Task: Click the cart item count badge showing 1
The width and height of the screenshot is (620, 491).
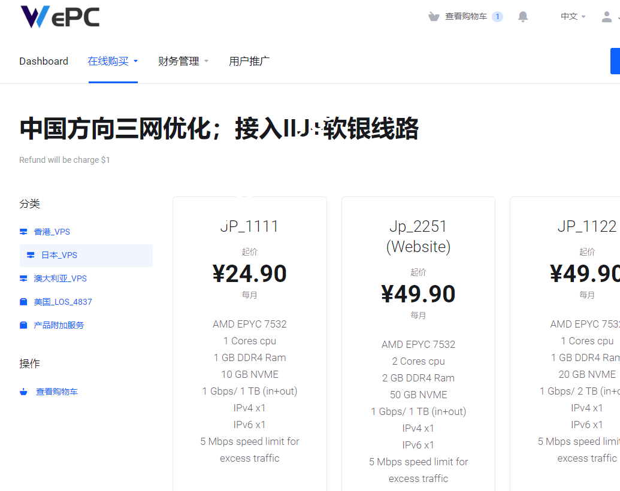Action: 497,16
